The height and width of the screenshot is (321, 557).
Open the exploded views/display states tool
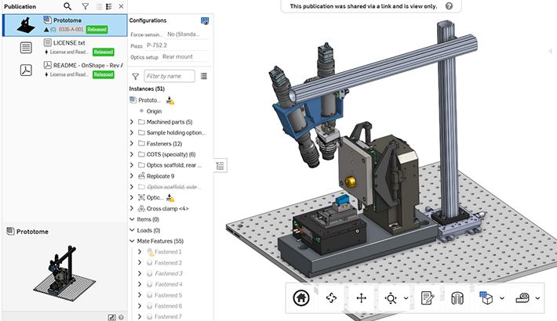coord(486,298)
